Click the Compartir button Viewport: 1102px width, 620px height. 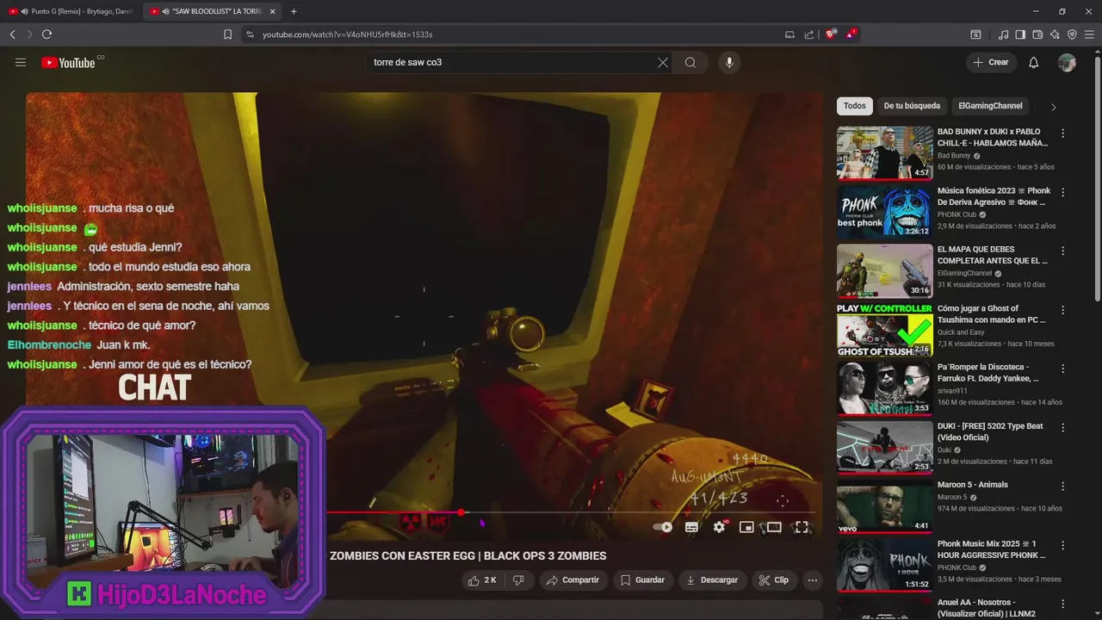(573, 580)
